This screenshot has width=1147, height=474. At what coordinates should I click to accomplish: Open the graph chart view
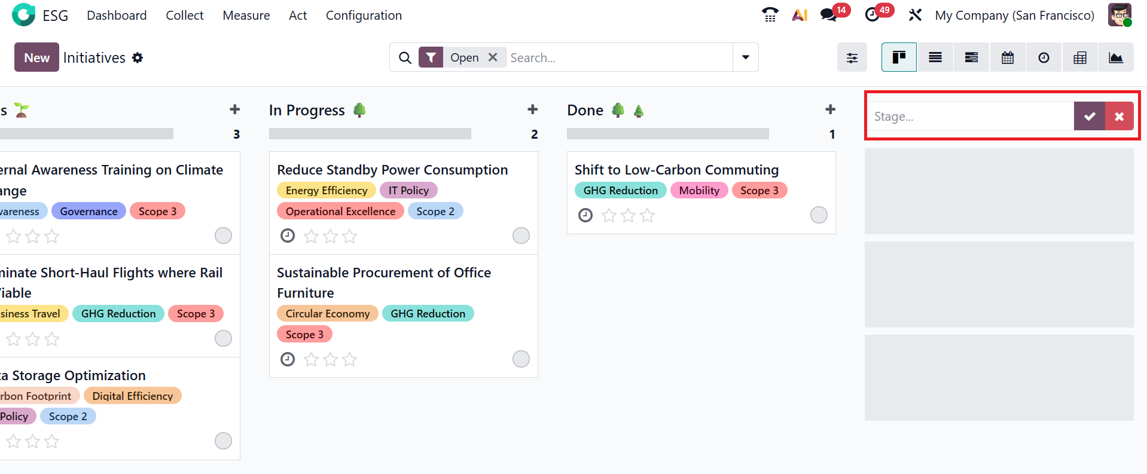click(1116, 57)
